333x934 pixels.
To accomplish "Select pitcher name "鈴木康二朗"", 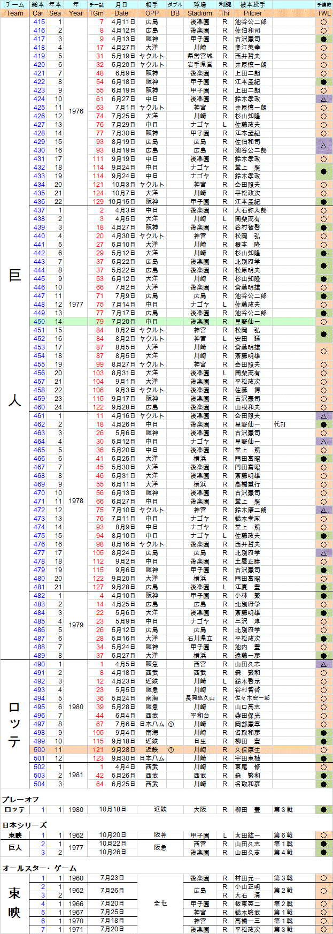I will pos(251,510).
